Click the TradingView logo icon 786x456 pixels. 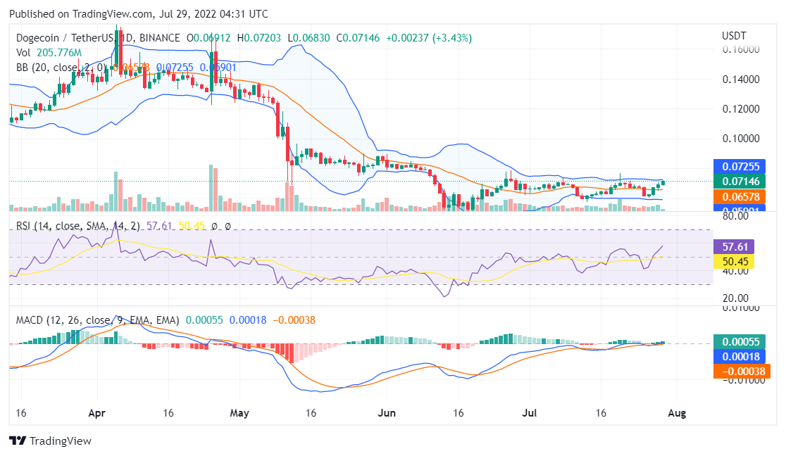(x=18, y=441)
